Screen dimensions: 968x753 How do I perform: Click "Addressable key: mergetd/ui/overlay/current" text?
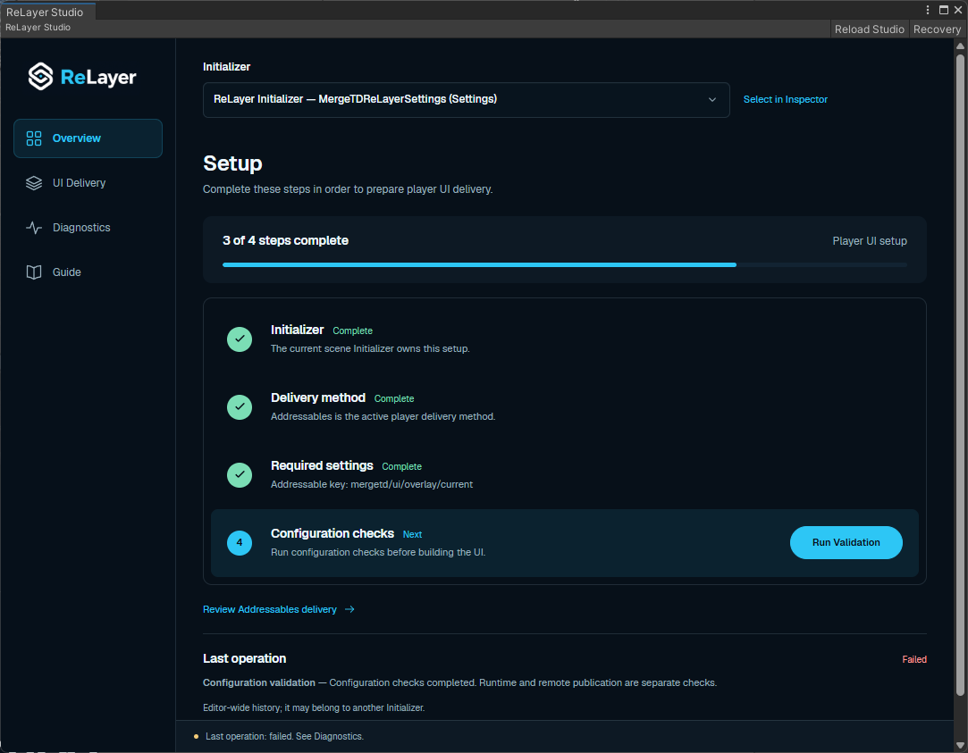coord(372,484)
